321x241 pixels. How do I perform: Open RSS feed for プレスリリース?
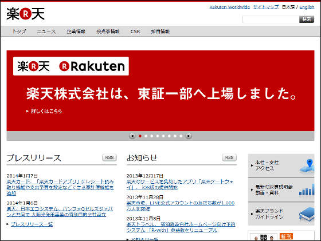pos(109,157)
